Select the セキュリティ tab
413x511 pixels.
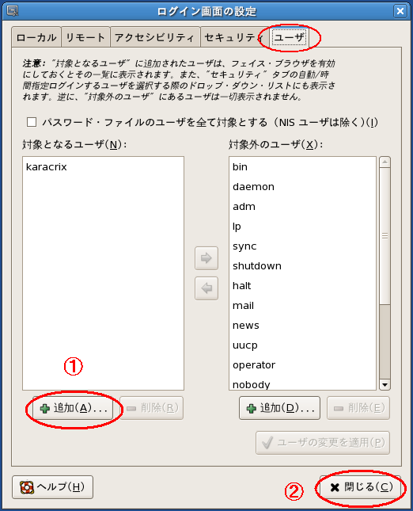(233, 37)
